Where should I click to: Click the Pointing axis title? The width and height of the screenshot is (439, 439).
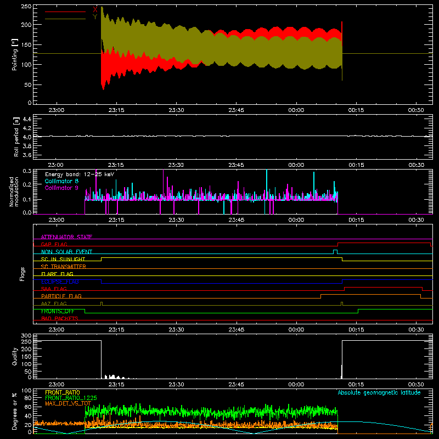pos(15,54)
